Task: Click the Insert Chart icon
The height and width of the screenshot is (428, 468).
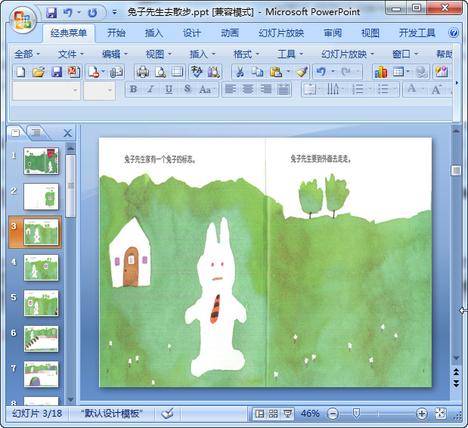Action: [380, 72]
